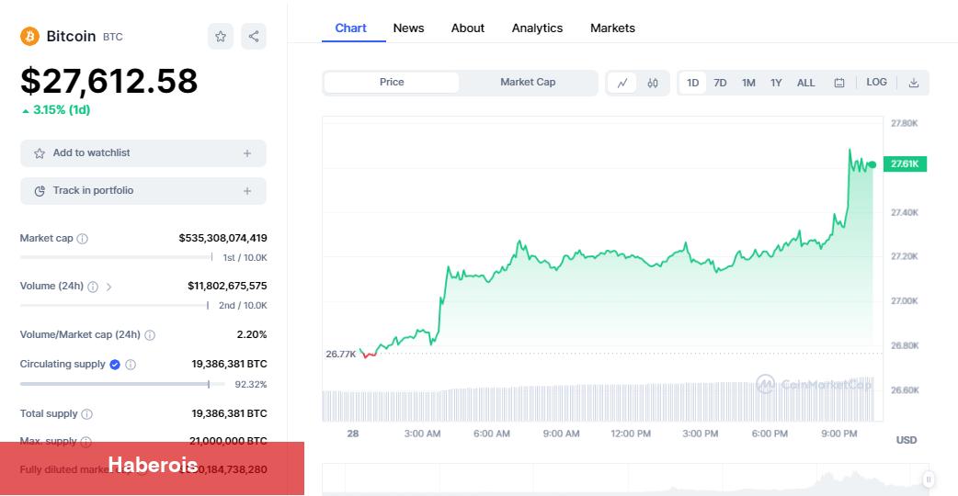Click the 12:00 PM axis label
The width and height of the screenshot is (958, 496).
pos(631,434)
